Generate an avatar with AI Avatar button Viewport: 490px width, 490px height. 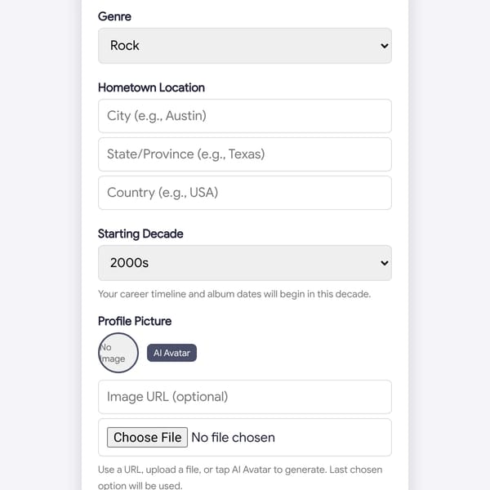point(171,353)
